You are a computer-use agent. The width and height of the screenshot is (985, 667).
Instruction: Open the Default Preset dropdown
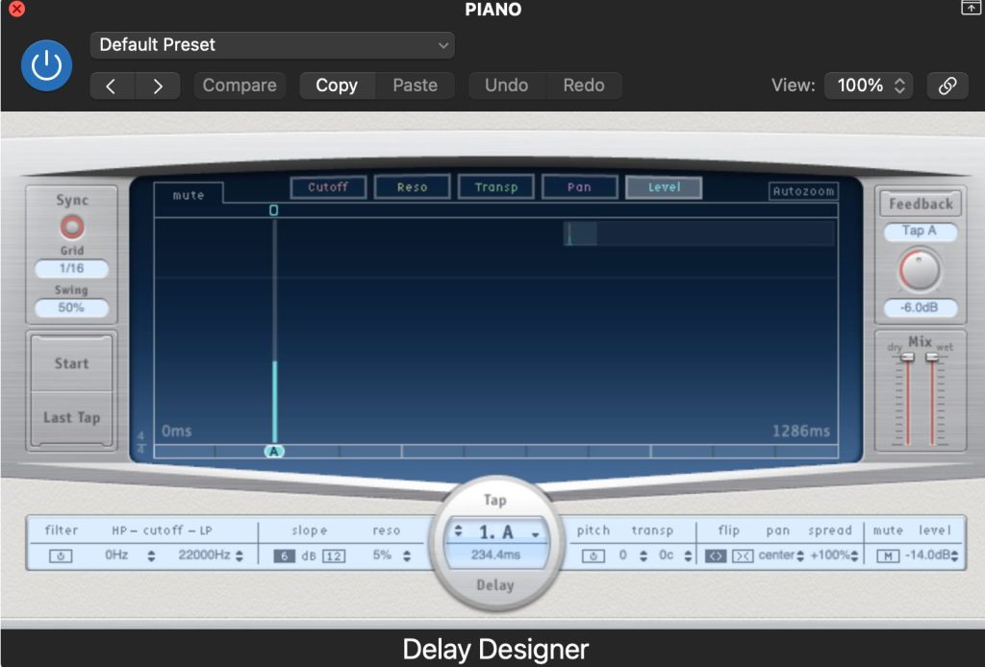tap(272, 45)
